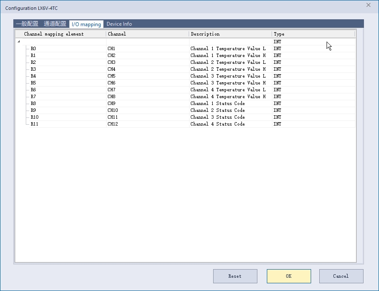The width and height of the screenshot is (379, 291).
Task: Click the Type column header
Action: point(313,34)
